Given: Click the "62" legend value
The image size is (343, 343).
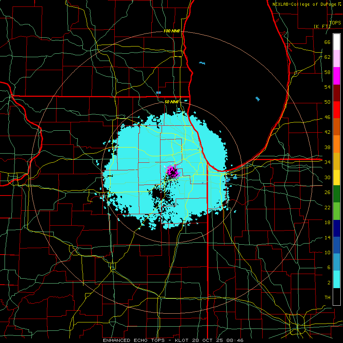Looking at the screenshot, I should (x=327, y=57).
